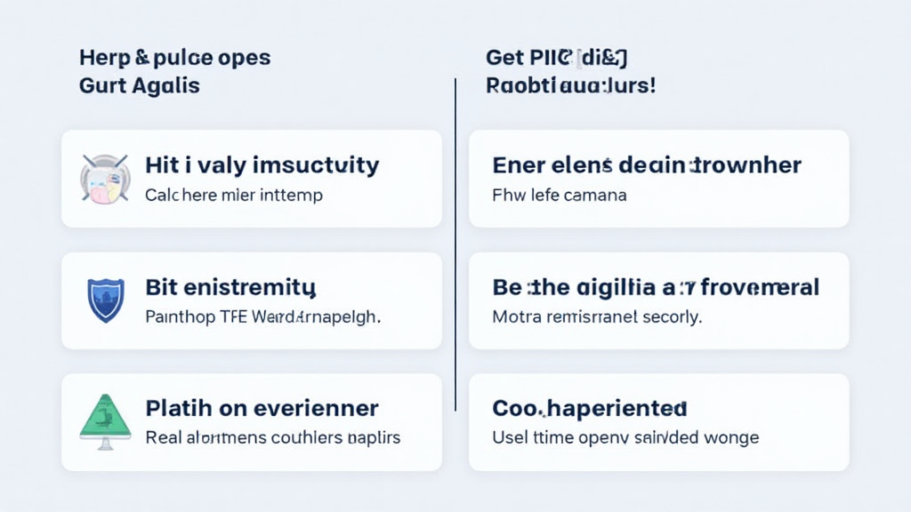Click the "Painthop TFE Werdarnapelgh" description
Screen dimensions: 911x512
coord(262,316)
